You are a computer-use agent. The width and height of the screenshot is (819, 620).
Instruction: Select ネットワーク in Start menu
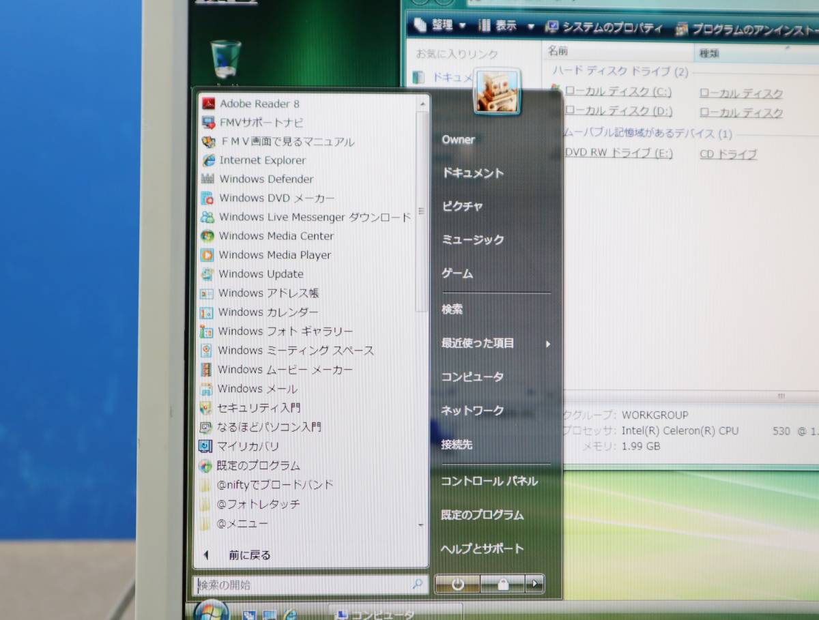[x=472, y=411]
